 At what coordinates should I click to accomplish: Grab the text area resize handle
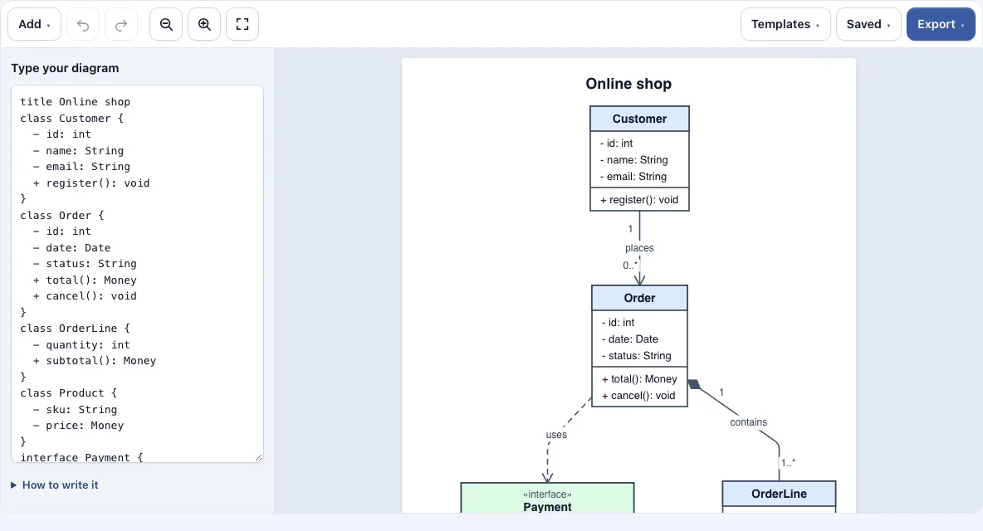point(258,458)
